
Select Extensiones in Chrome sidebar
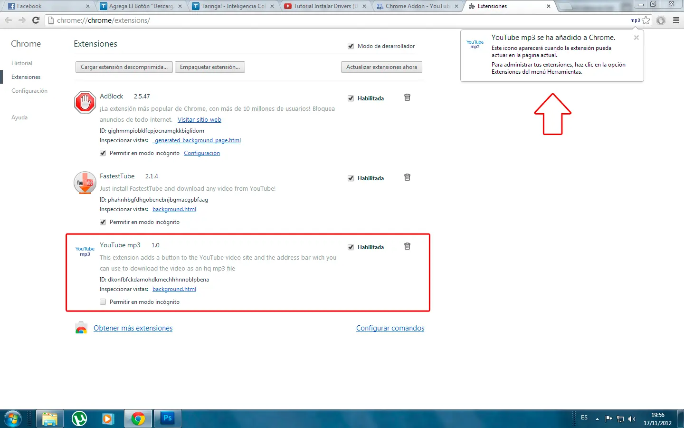point(26,77)
